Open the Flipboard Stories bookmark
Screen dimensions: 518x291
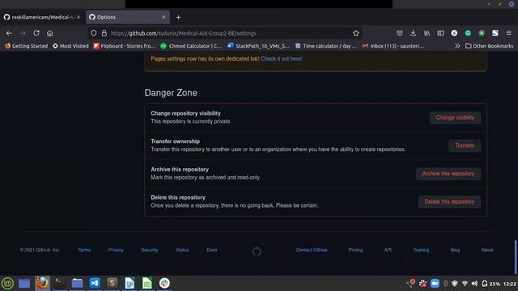[x=125, y=46]
